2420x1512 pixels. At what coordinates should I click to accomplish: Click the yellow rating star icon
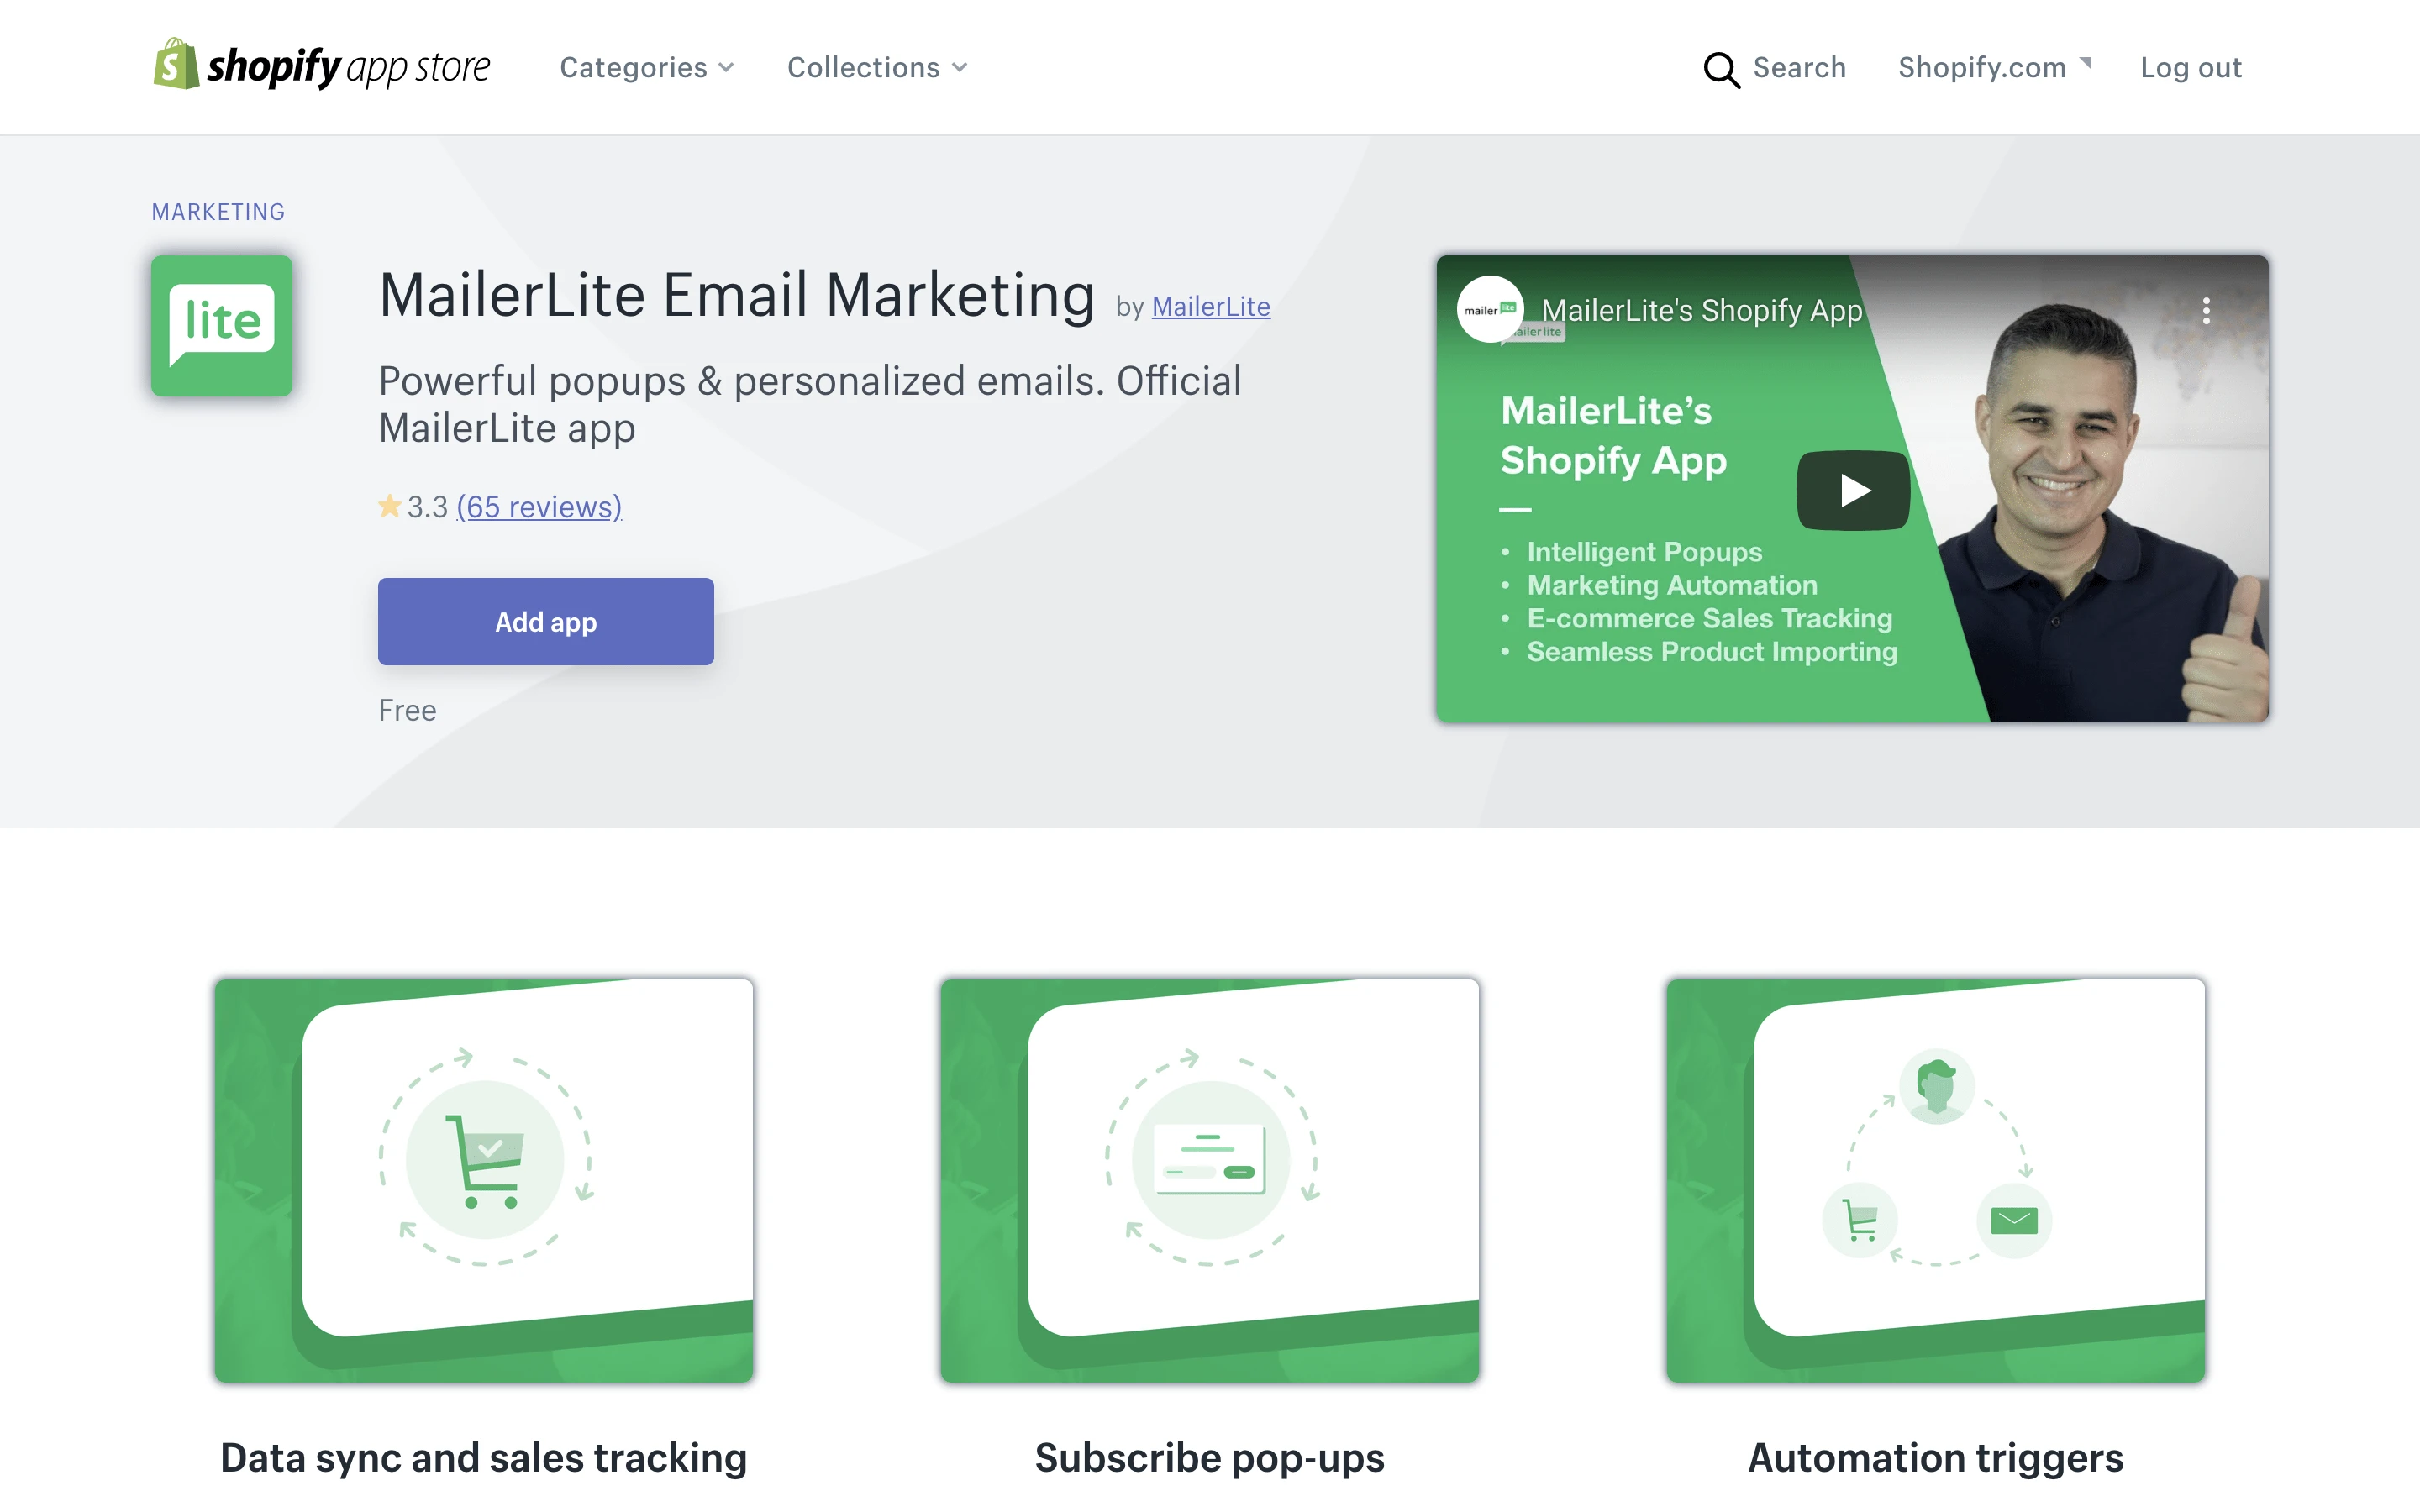(389, 507)
